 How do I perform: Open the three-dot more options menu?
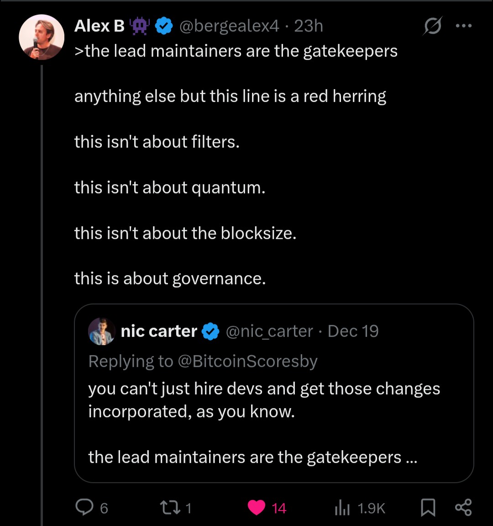[x=464, y=26]
